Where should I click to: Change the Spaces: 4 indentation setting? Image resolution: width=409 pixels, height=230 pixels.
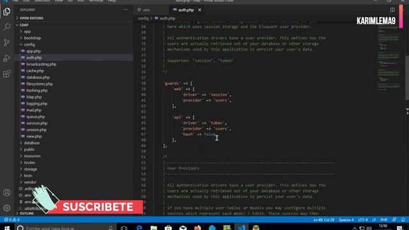[346, 220]
